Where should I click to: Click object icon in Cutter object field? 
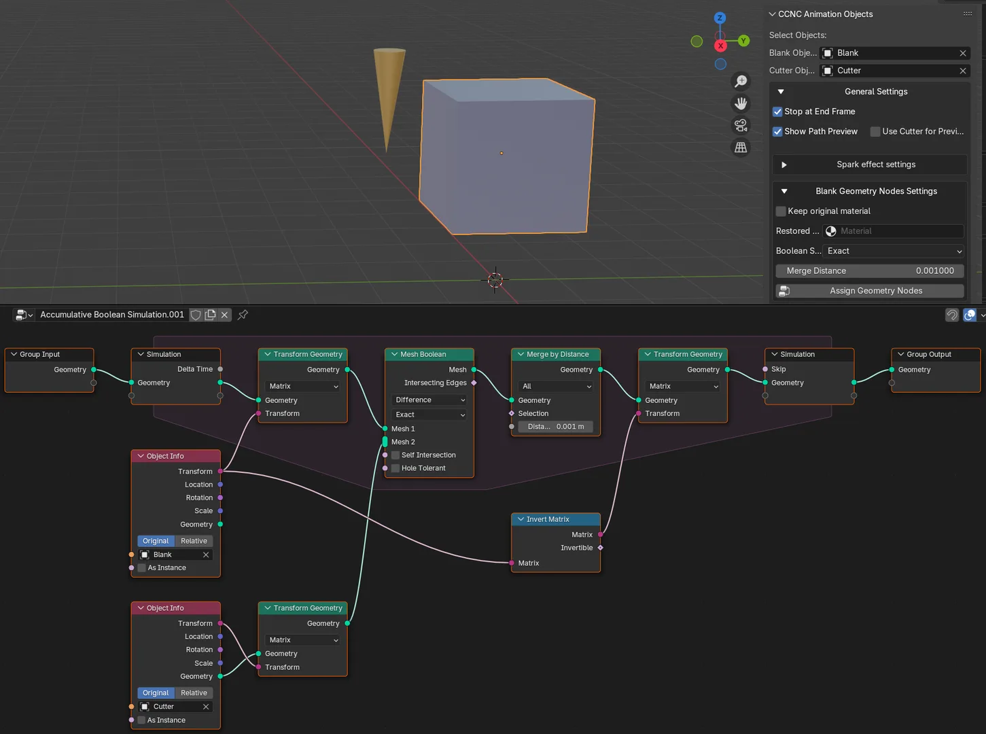(x=828, y=71)
